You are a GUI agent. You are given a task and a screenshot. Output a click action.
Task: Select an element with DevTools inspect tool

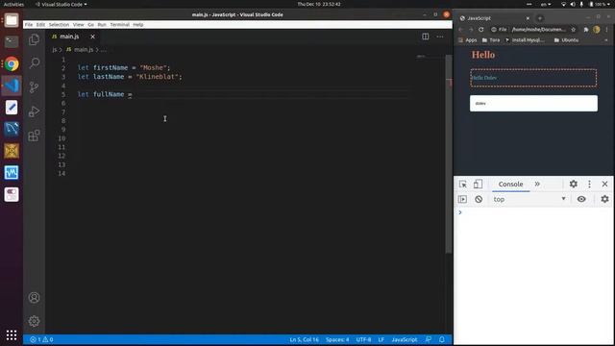pyautogui.click(x=463, y=184)
